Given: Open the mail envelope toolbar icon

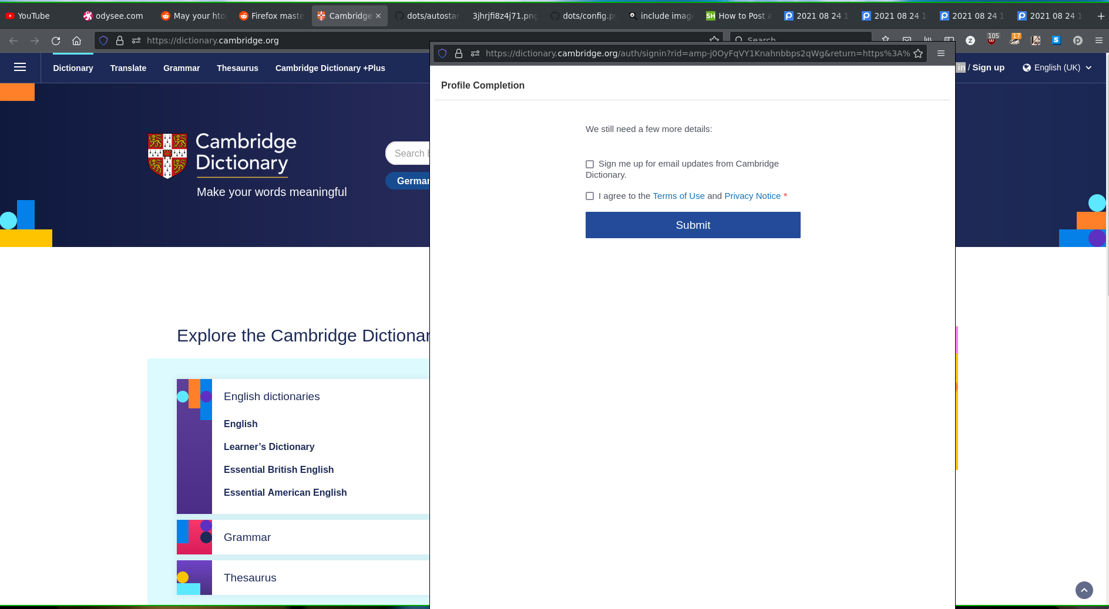Looking at the screenshot, I should [x=907, y=40].
